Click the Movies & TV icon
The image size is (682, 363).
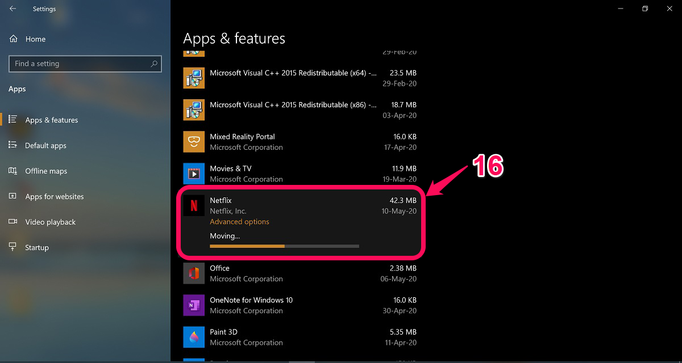[x=194, y=174]
